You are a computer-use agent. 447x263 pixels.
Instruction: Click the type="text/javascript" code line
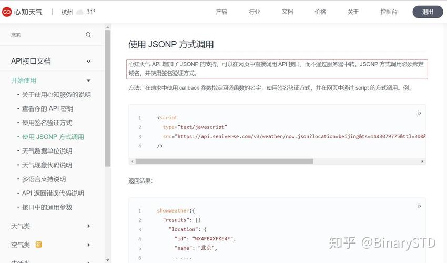[x=195, y=127]
